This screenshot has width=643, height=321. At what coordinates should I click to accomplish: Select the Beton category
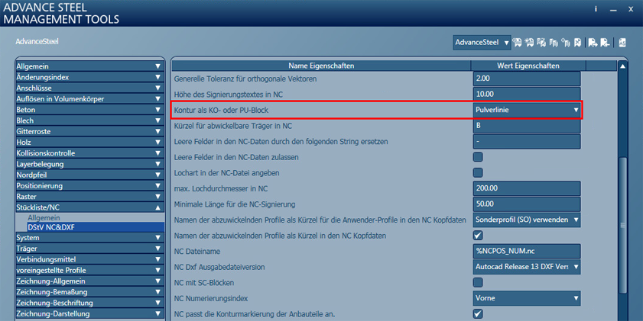point(89,110)
